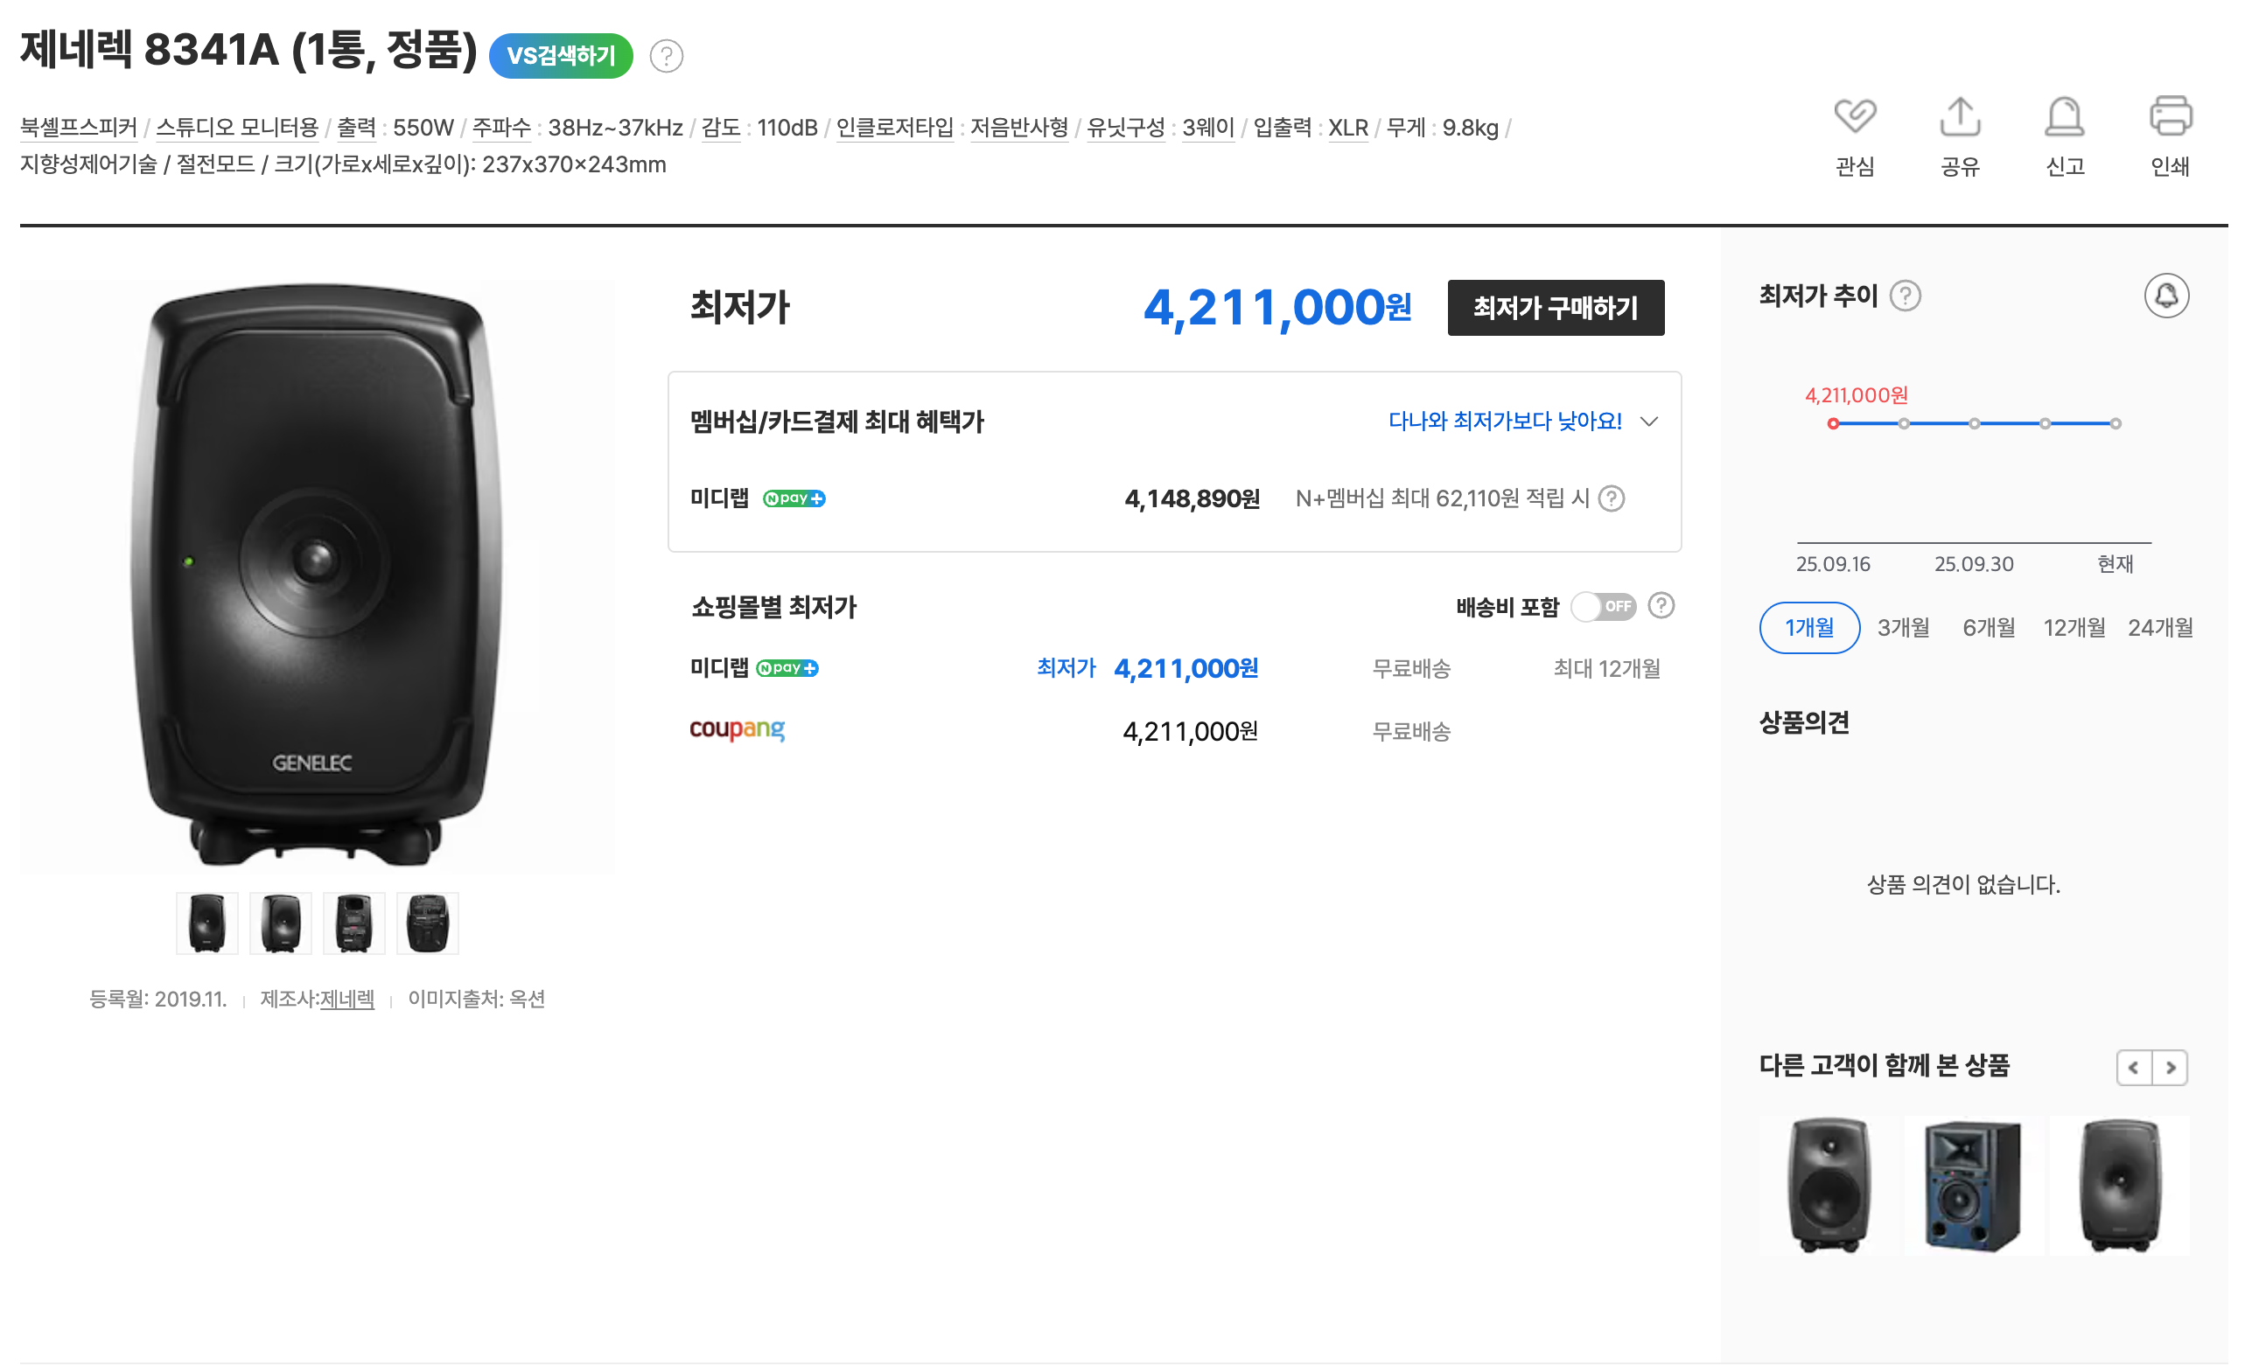This screenshot has width=2259, height=1366.
Task: Click help icon beside VS검색하기 button
Action: tap(667, 56)
